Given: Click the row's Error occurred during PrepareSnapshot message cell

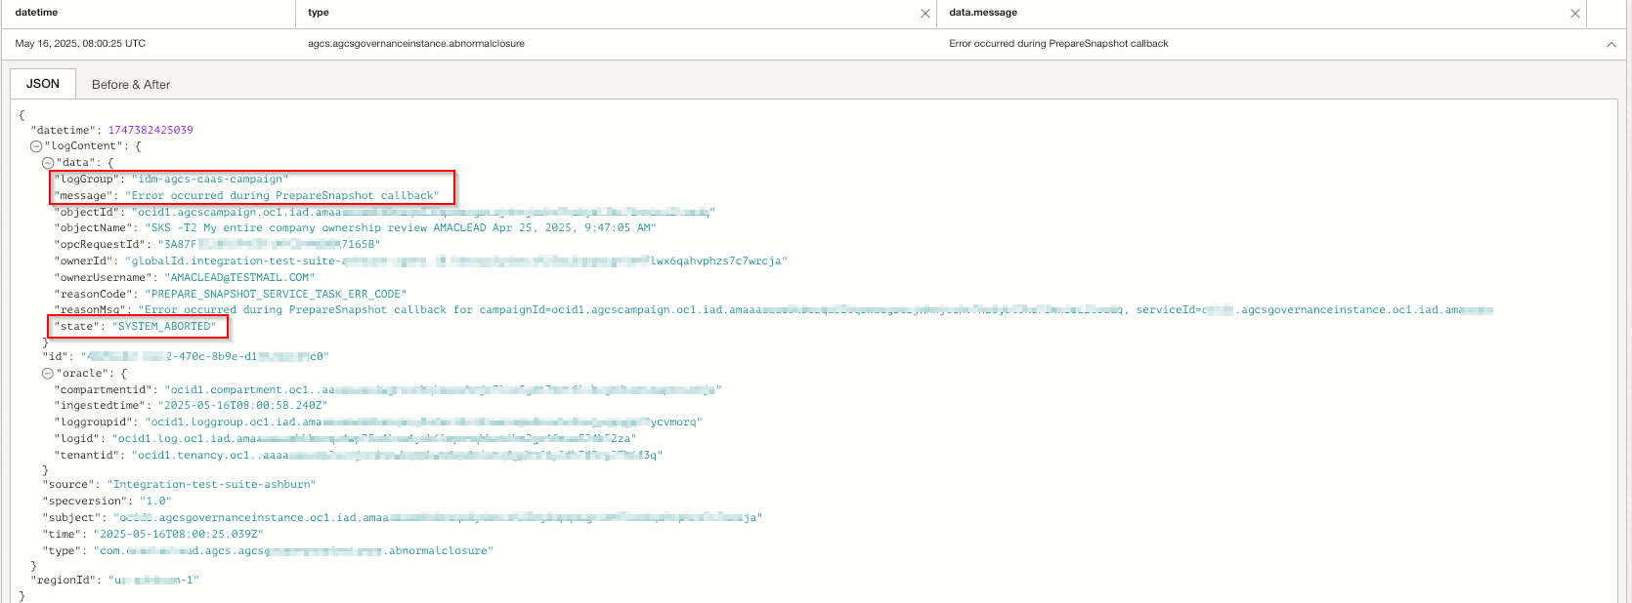Looking at the screenshot, I should coord(1058,44).
